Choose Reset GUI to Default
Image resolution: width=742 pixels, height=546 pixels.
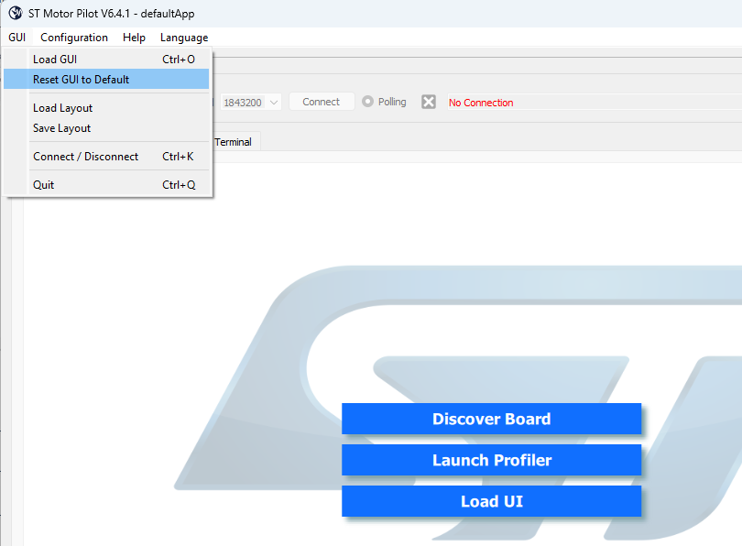coord(106,80)
